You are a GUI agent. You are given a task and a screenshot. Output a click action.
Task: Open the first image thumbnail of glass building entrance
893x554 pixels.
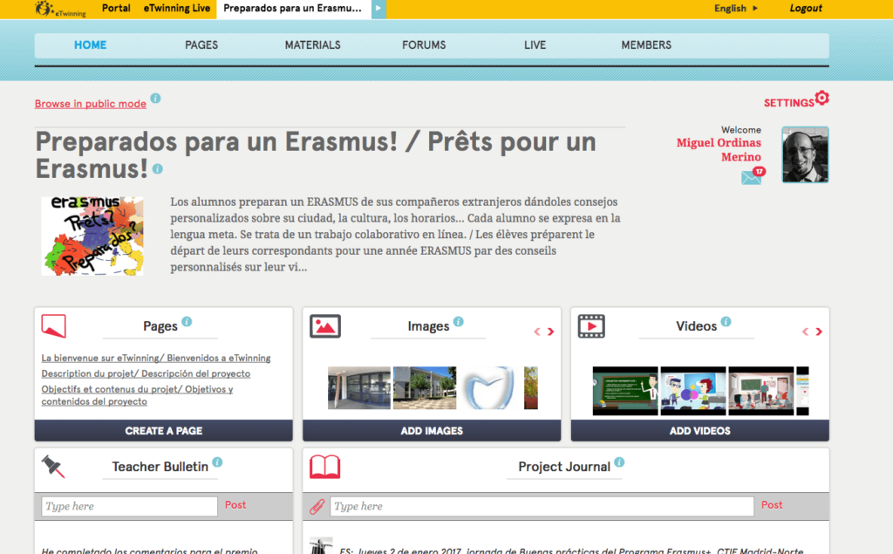click(358, 387)
